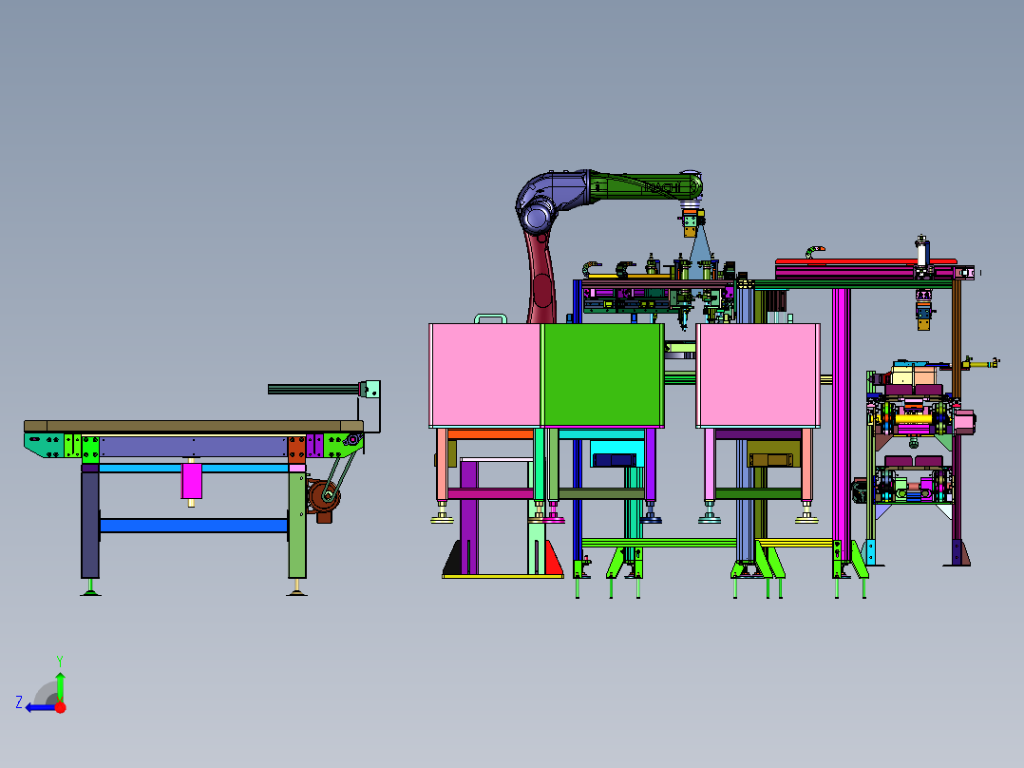Viewport: 1024px width, 768px height.
Task: Select the leftmost pink enclosure panel
Action: (484, 375)
